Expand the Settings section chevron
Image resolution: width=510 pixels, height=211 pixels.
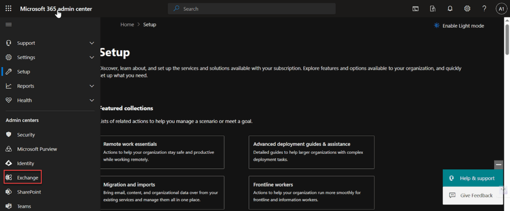click(x=92, y=58)
